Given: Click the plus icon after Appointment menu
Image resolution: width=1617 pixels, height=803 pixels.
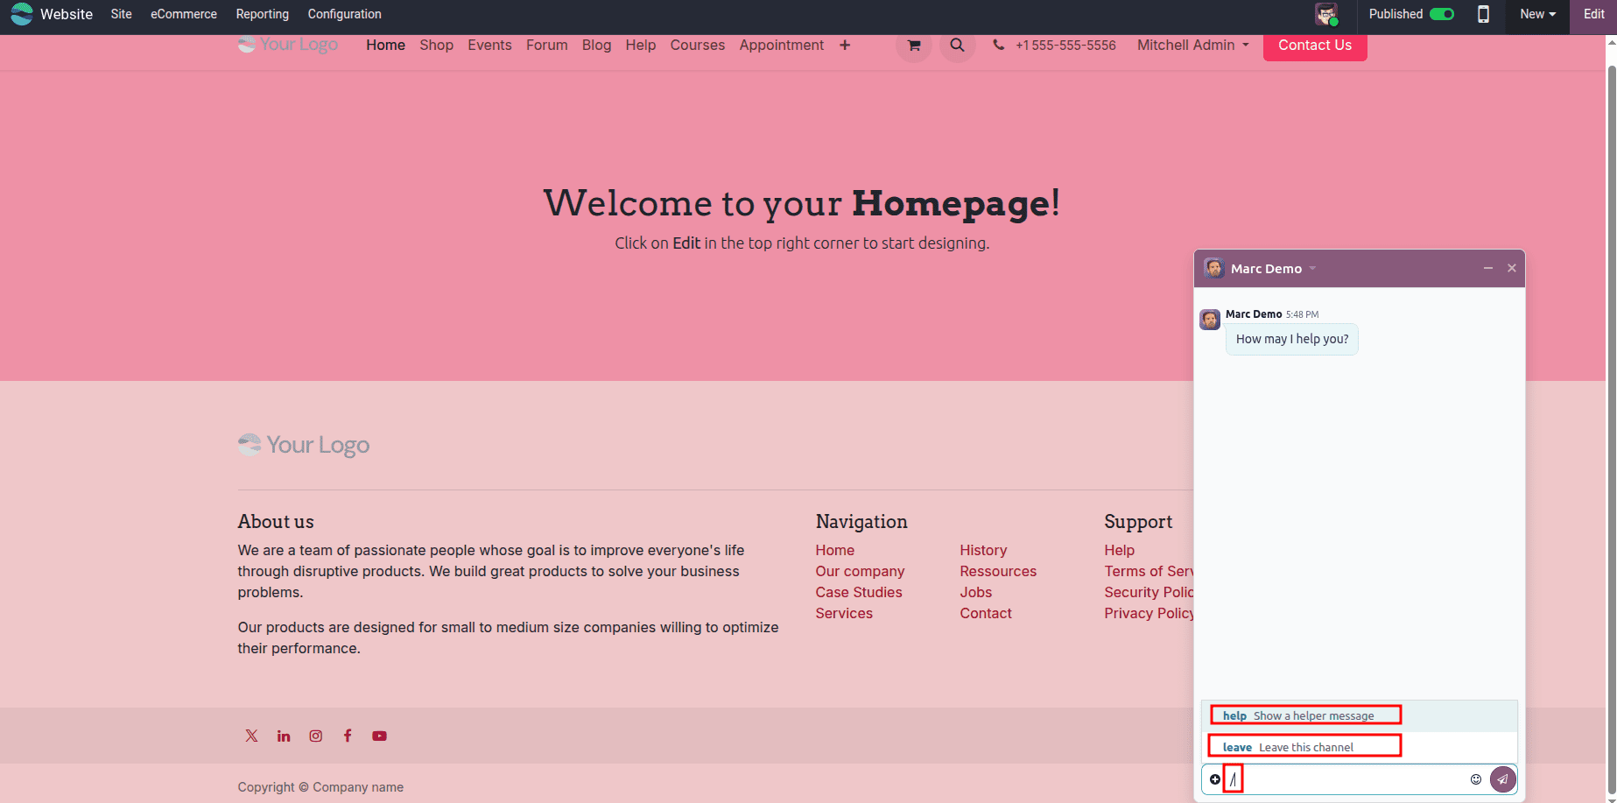Looking at the screenshot, I should point(845,46).
